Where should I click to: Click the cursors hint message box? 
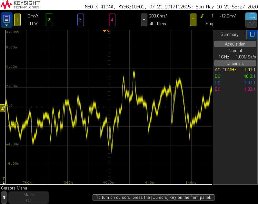click(154, 198)
